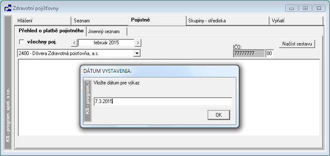Open the Hlášení tab

tap(43, 21)
